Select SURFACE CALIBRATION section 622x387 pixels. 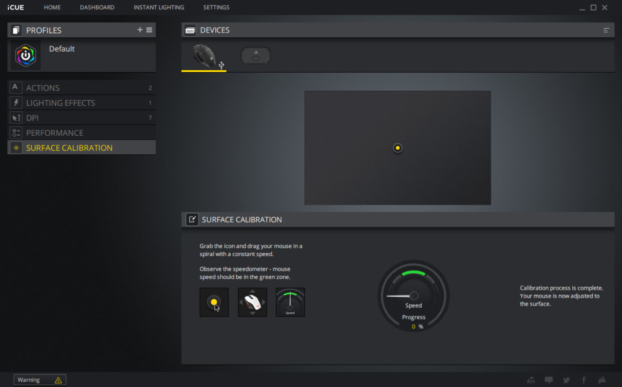(81, 147)
